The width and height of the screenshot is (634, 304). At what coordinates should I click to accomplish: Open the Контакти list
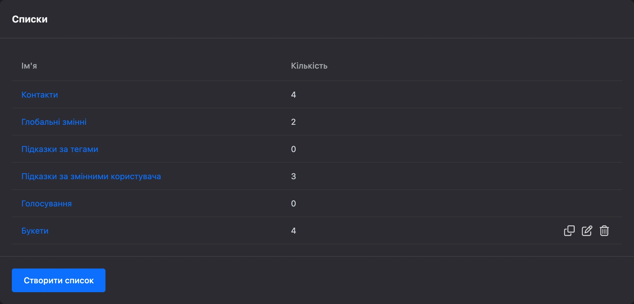pos(40,95)
